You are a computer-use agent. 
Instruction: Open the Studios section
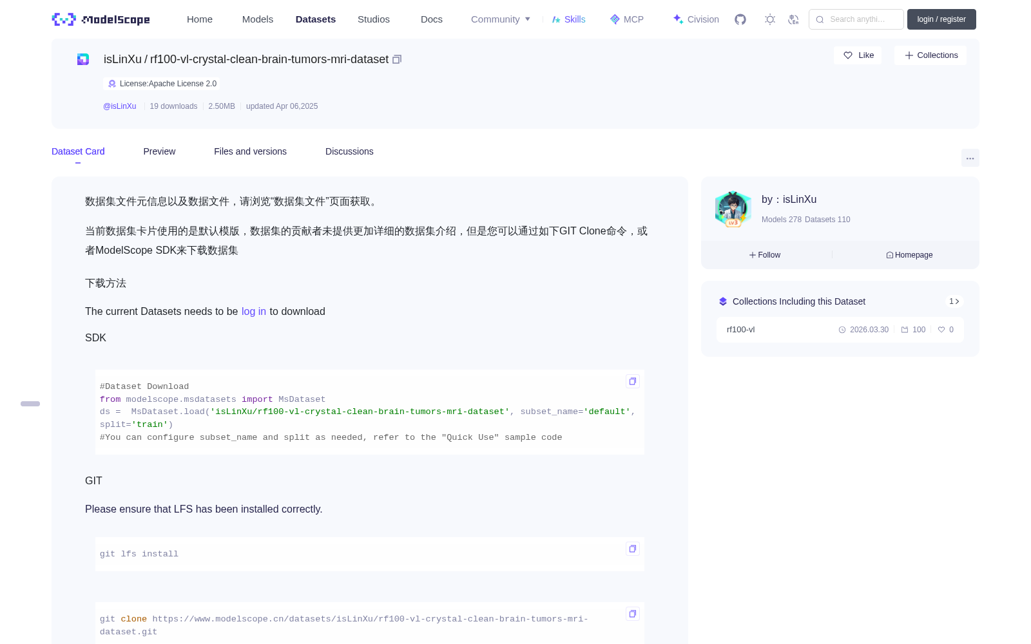374,19
